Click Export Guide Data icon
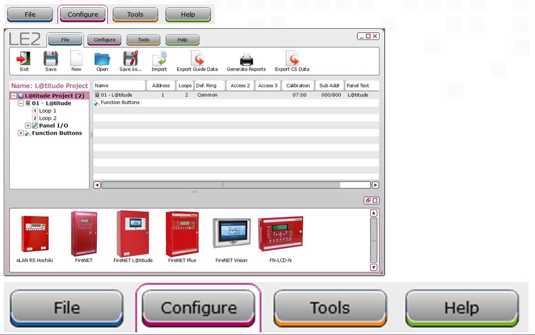This screenshot has width=535, height=335. [x=197, y=58]
